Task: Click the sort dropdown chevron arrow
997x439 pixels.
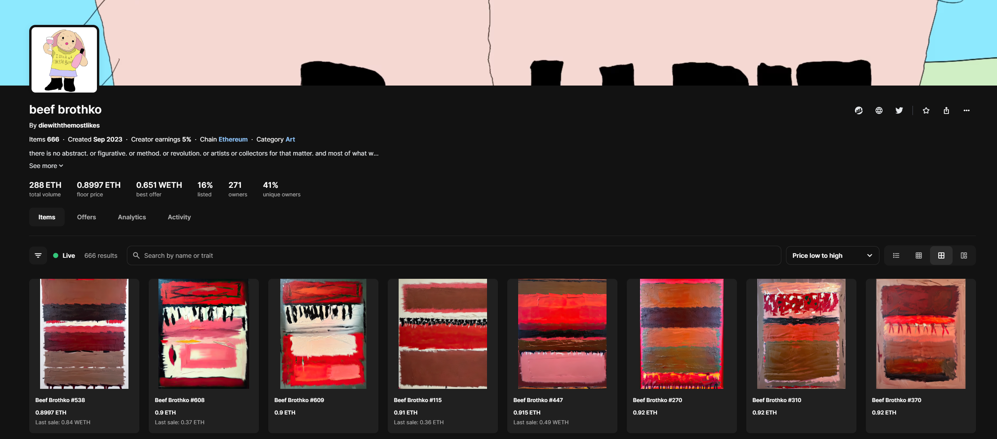Action: 869,255
